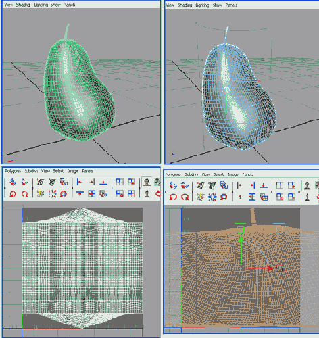Open Lighting menu in blue-wireframe pear viewport
The image size is (319, 338).
[x=202, y=5]
